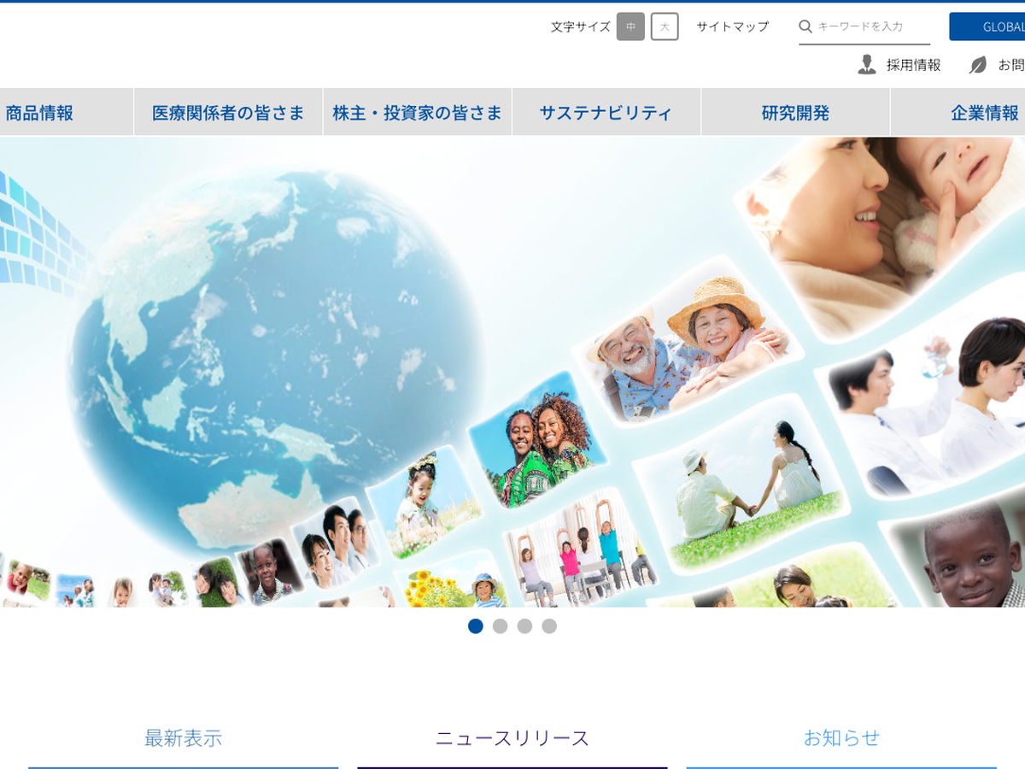1025x769 pixels.
Task: Switch to the ニュースリリース tab
Action: [512, 738]
